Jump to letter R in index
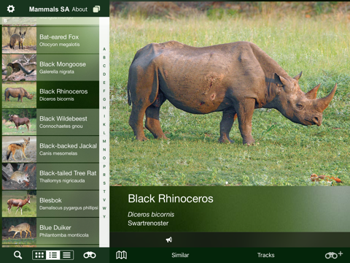Screen dimensions: 350x263 coord(104,175)
